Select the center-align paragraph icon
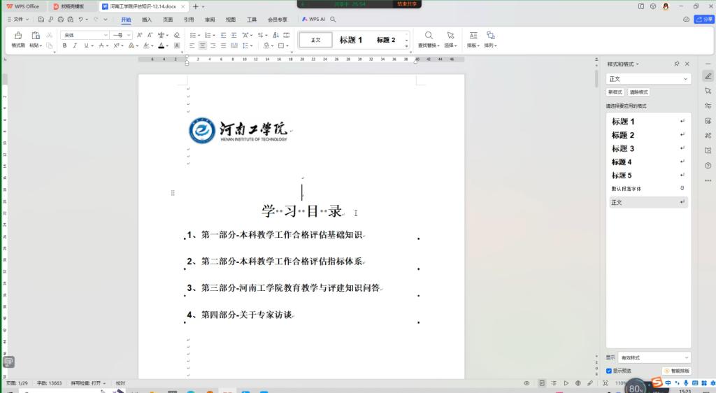This screenshot has height=393, width=716. coord(203,45)
